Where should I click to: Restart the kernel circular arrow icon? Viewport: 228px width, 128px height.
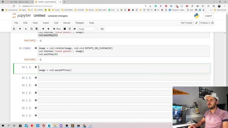(70, 29)
